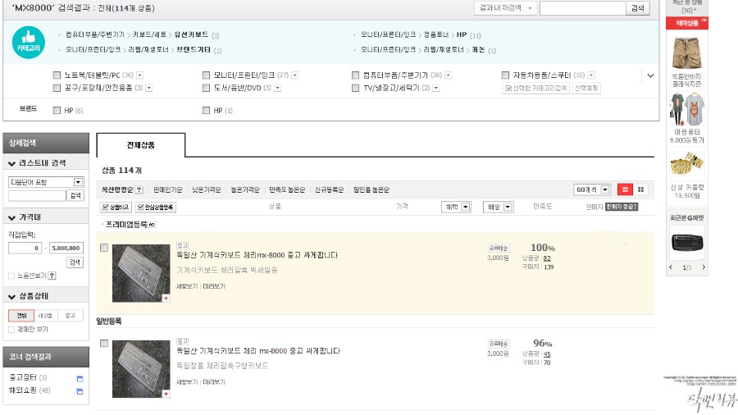
Task: Open the 독일산 기계식키보드 체리mx-8000 product link
Action: coord(257,255)
